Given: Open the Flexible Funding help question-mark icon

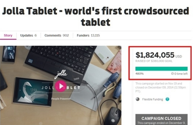Looking at the screenshot, I should point(167,99).
